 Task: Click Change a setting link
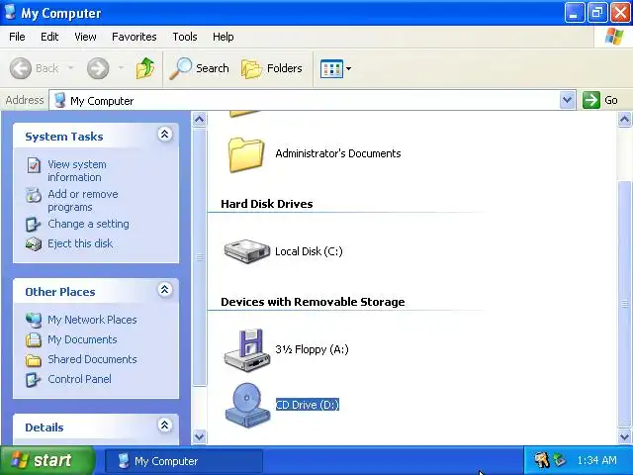pos(88,224)
